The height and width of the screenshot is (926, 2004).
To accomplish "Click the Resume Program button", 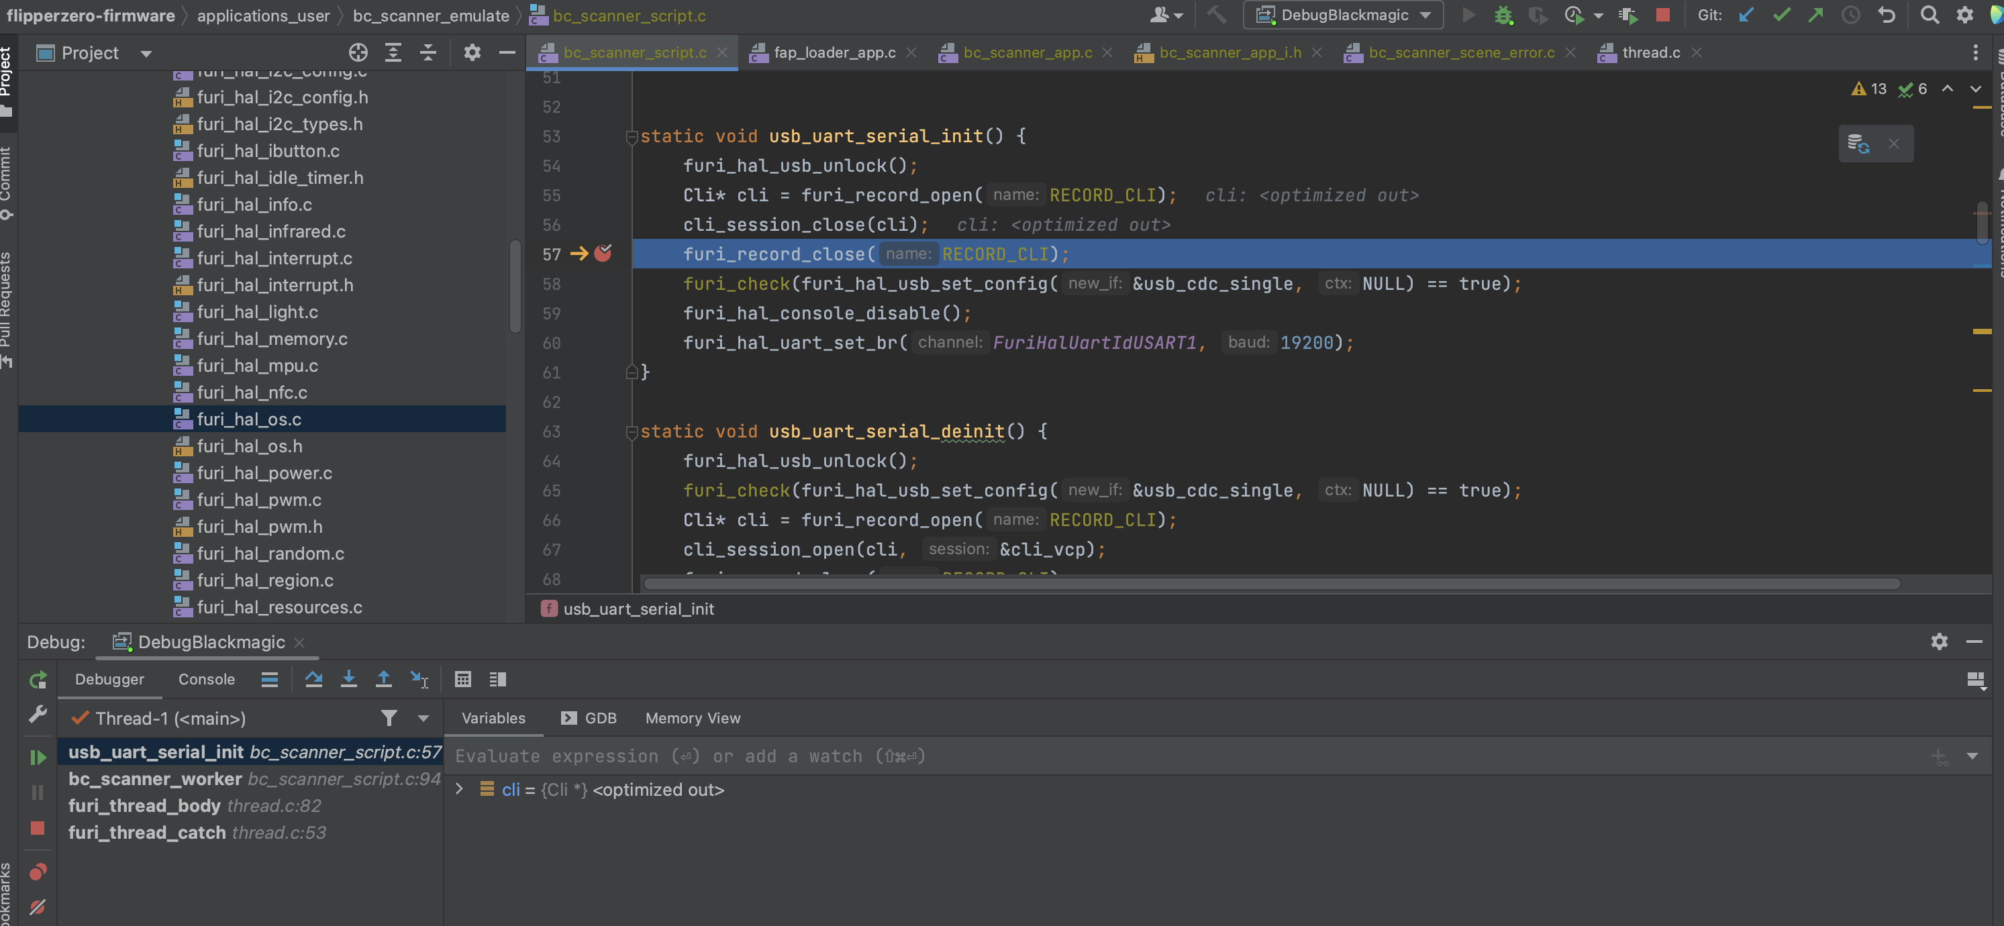I will pos(38,756).
